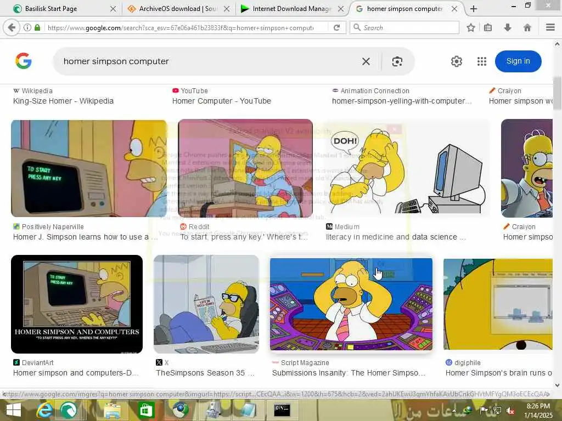The image size is (562, 421).
Task: Open File Explorer from the taskbar
Action: pyautogui.click(x=112, y=410)
